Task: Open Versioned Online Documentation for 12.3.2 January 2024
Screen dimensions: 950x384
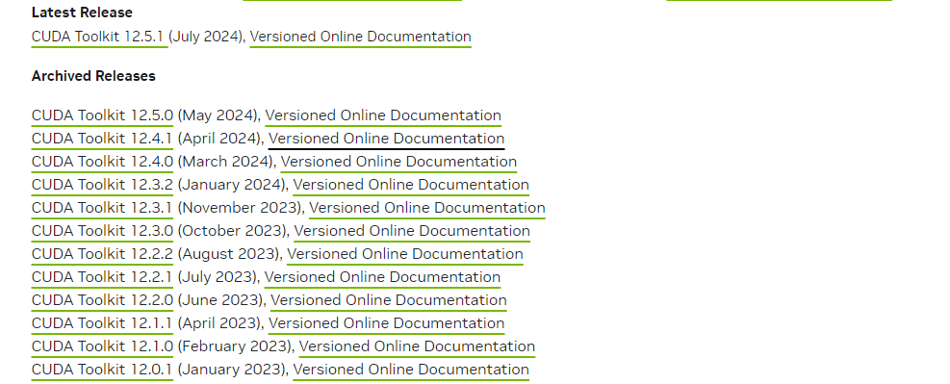Action: pos(411,185)
